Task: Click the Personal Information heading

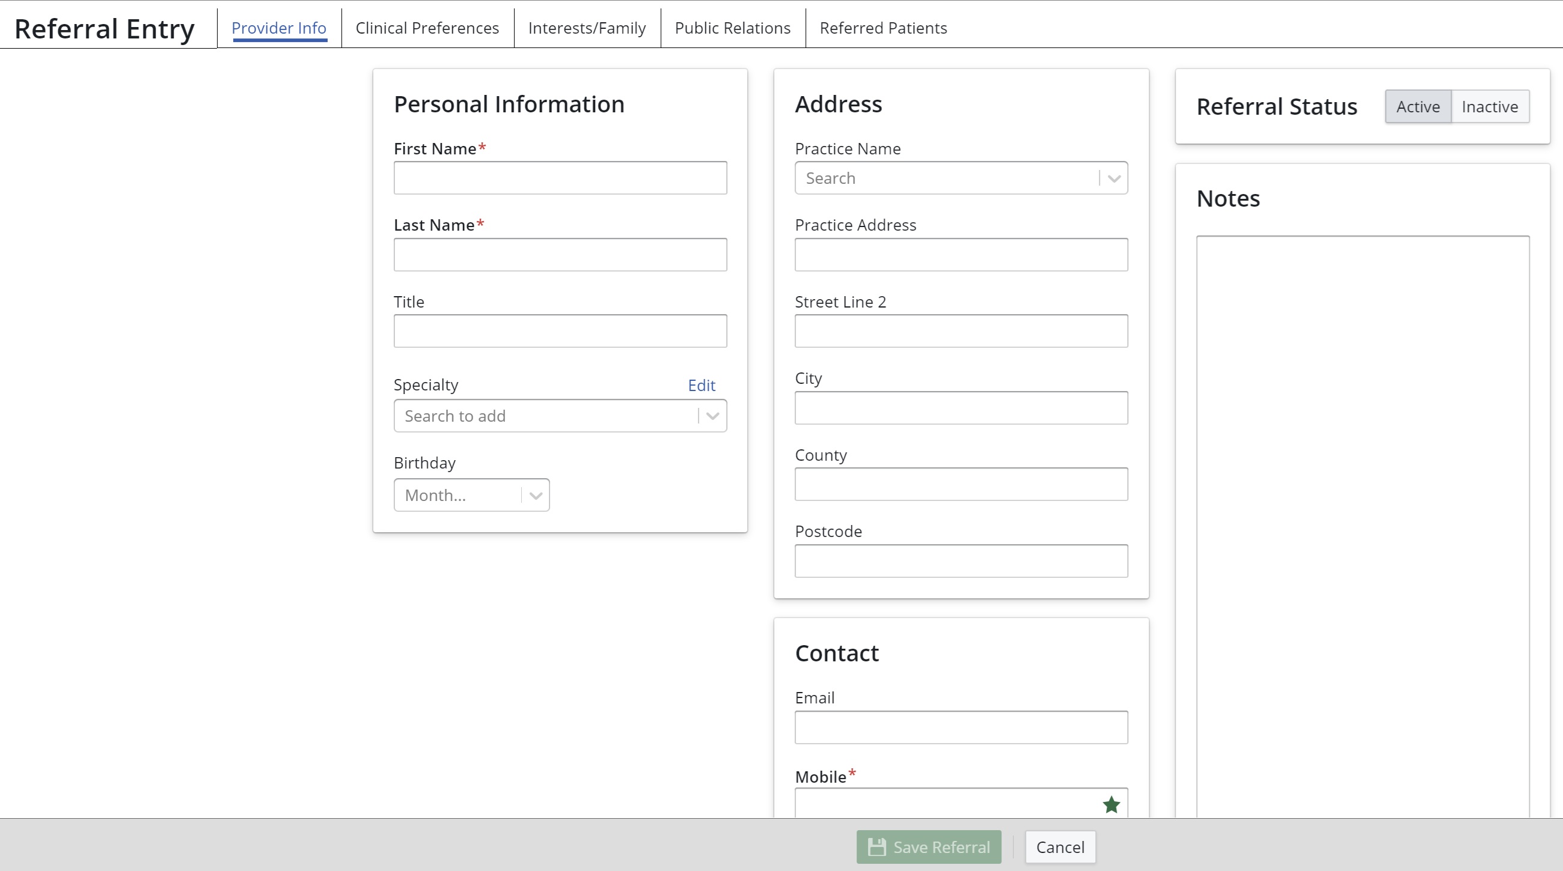Action: (509, 105)
